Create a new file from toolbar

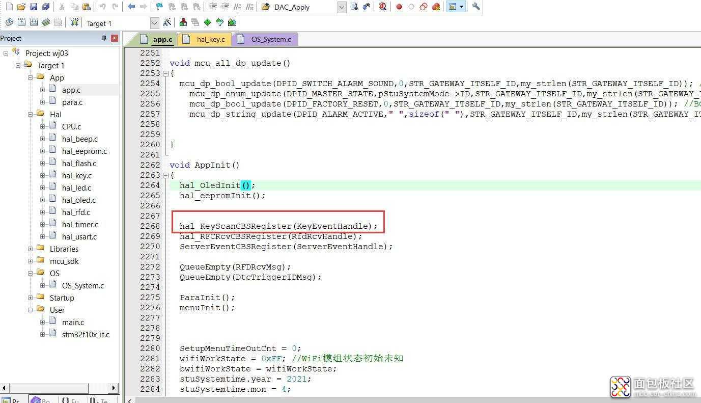(x=9, y=7)
